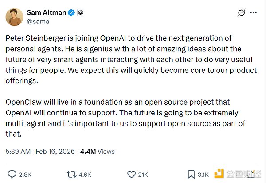This screenshot has height=183, width=266.
Task: Open Sam Altman's profile picture
Action: point(15,17)
